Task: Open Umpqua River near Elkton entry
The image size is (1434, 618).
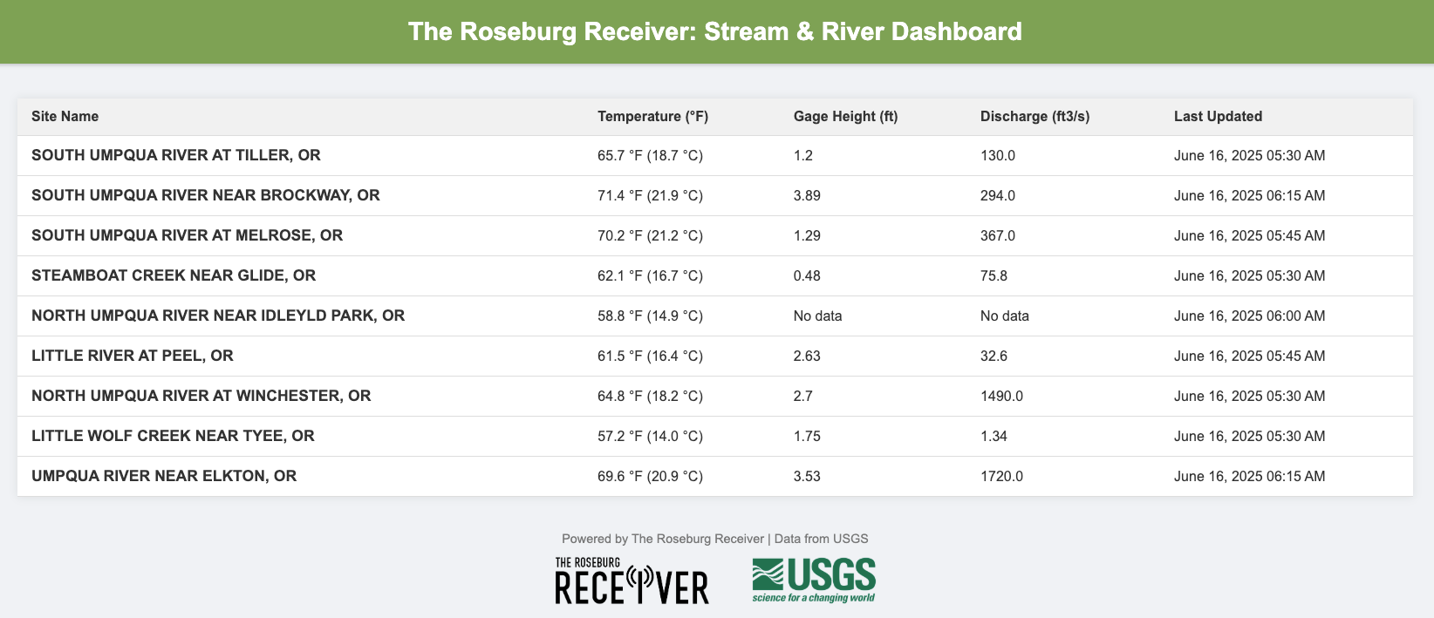Action: coord(164,476)
